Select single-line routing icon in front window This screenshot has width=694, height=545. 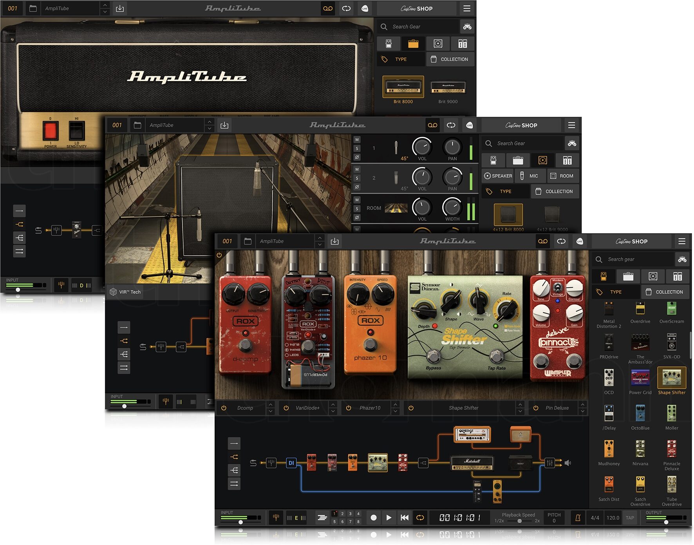[234, 443]
